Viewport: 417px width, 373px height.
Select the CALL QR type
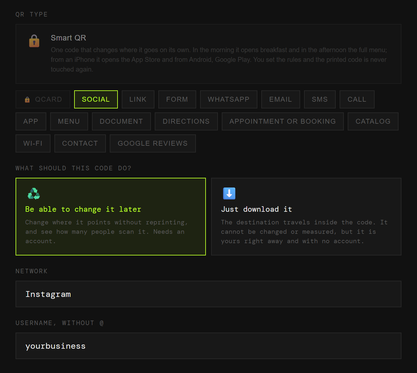coord(357,99)
